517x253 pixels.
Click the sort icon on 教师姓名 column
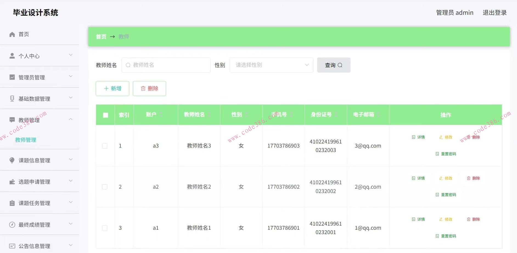coord(209,115)
